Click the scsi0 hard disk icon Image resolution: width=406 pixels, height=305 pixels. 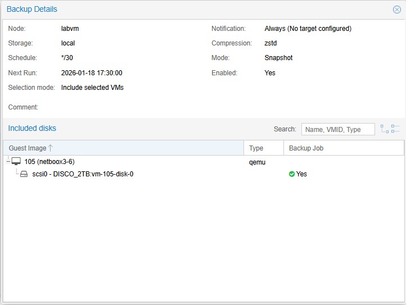24,174
